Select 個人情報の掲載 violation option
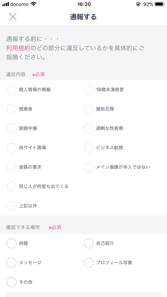Viewport: 167px width, 297px height. click(12, 90)
